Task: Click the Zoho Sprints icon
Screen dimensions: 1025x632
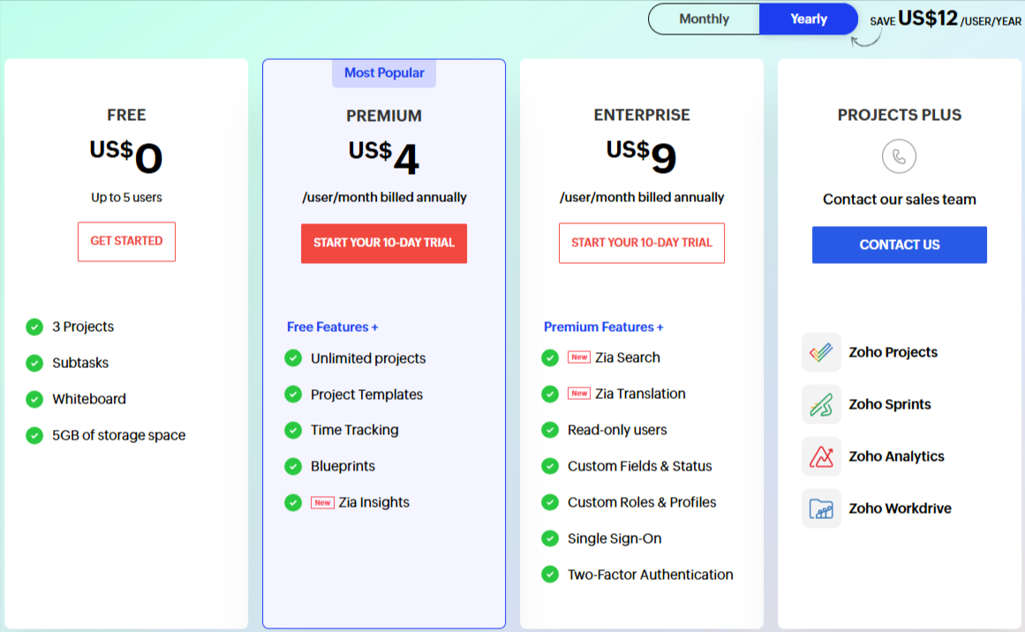Action: click(821, 404)
